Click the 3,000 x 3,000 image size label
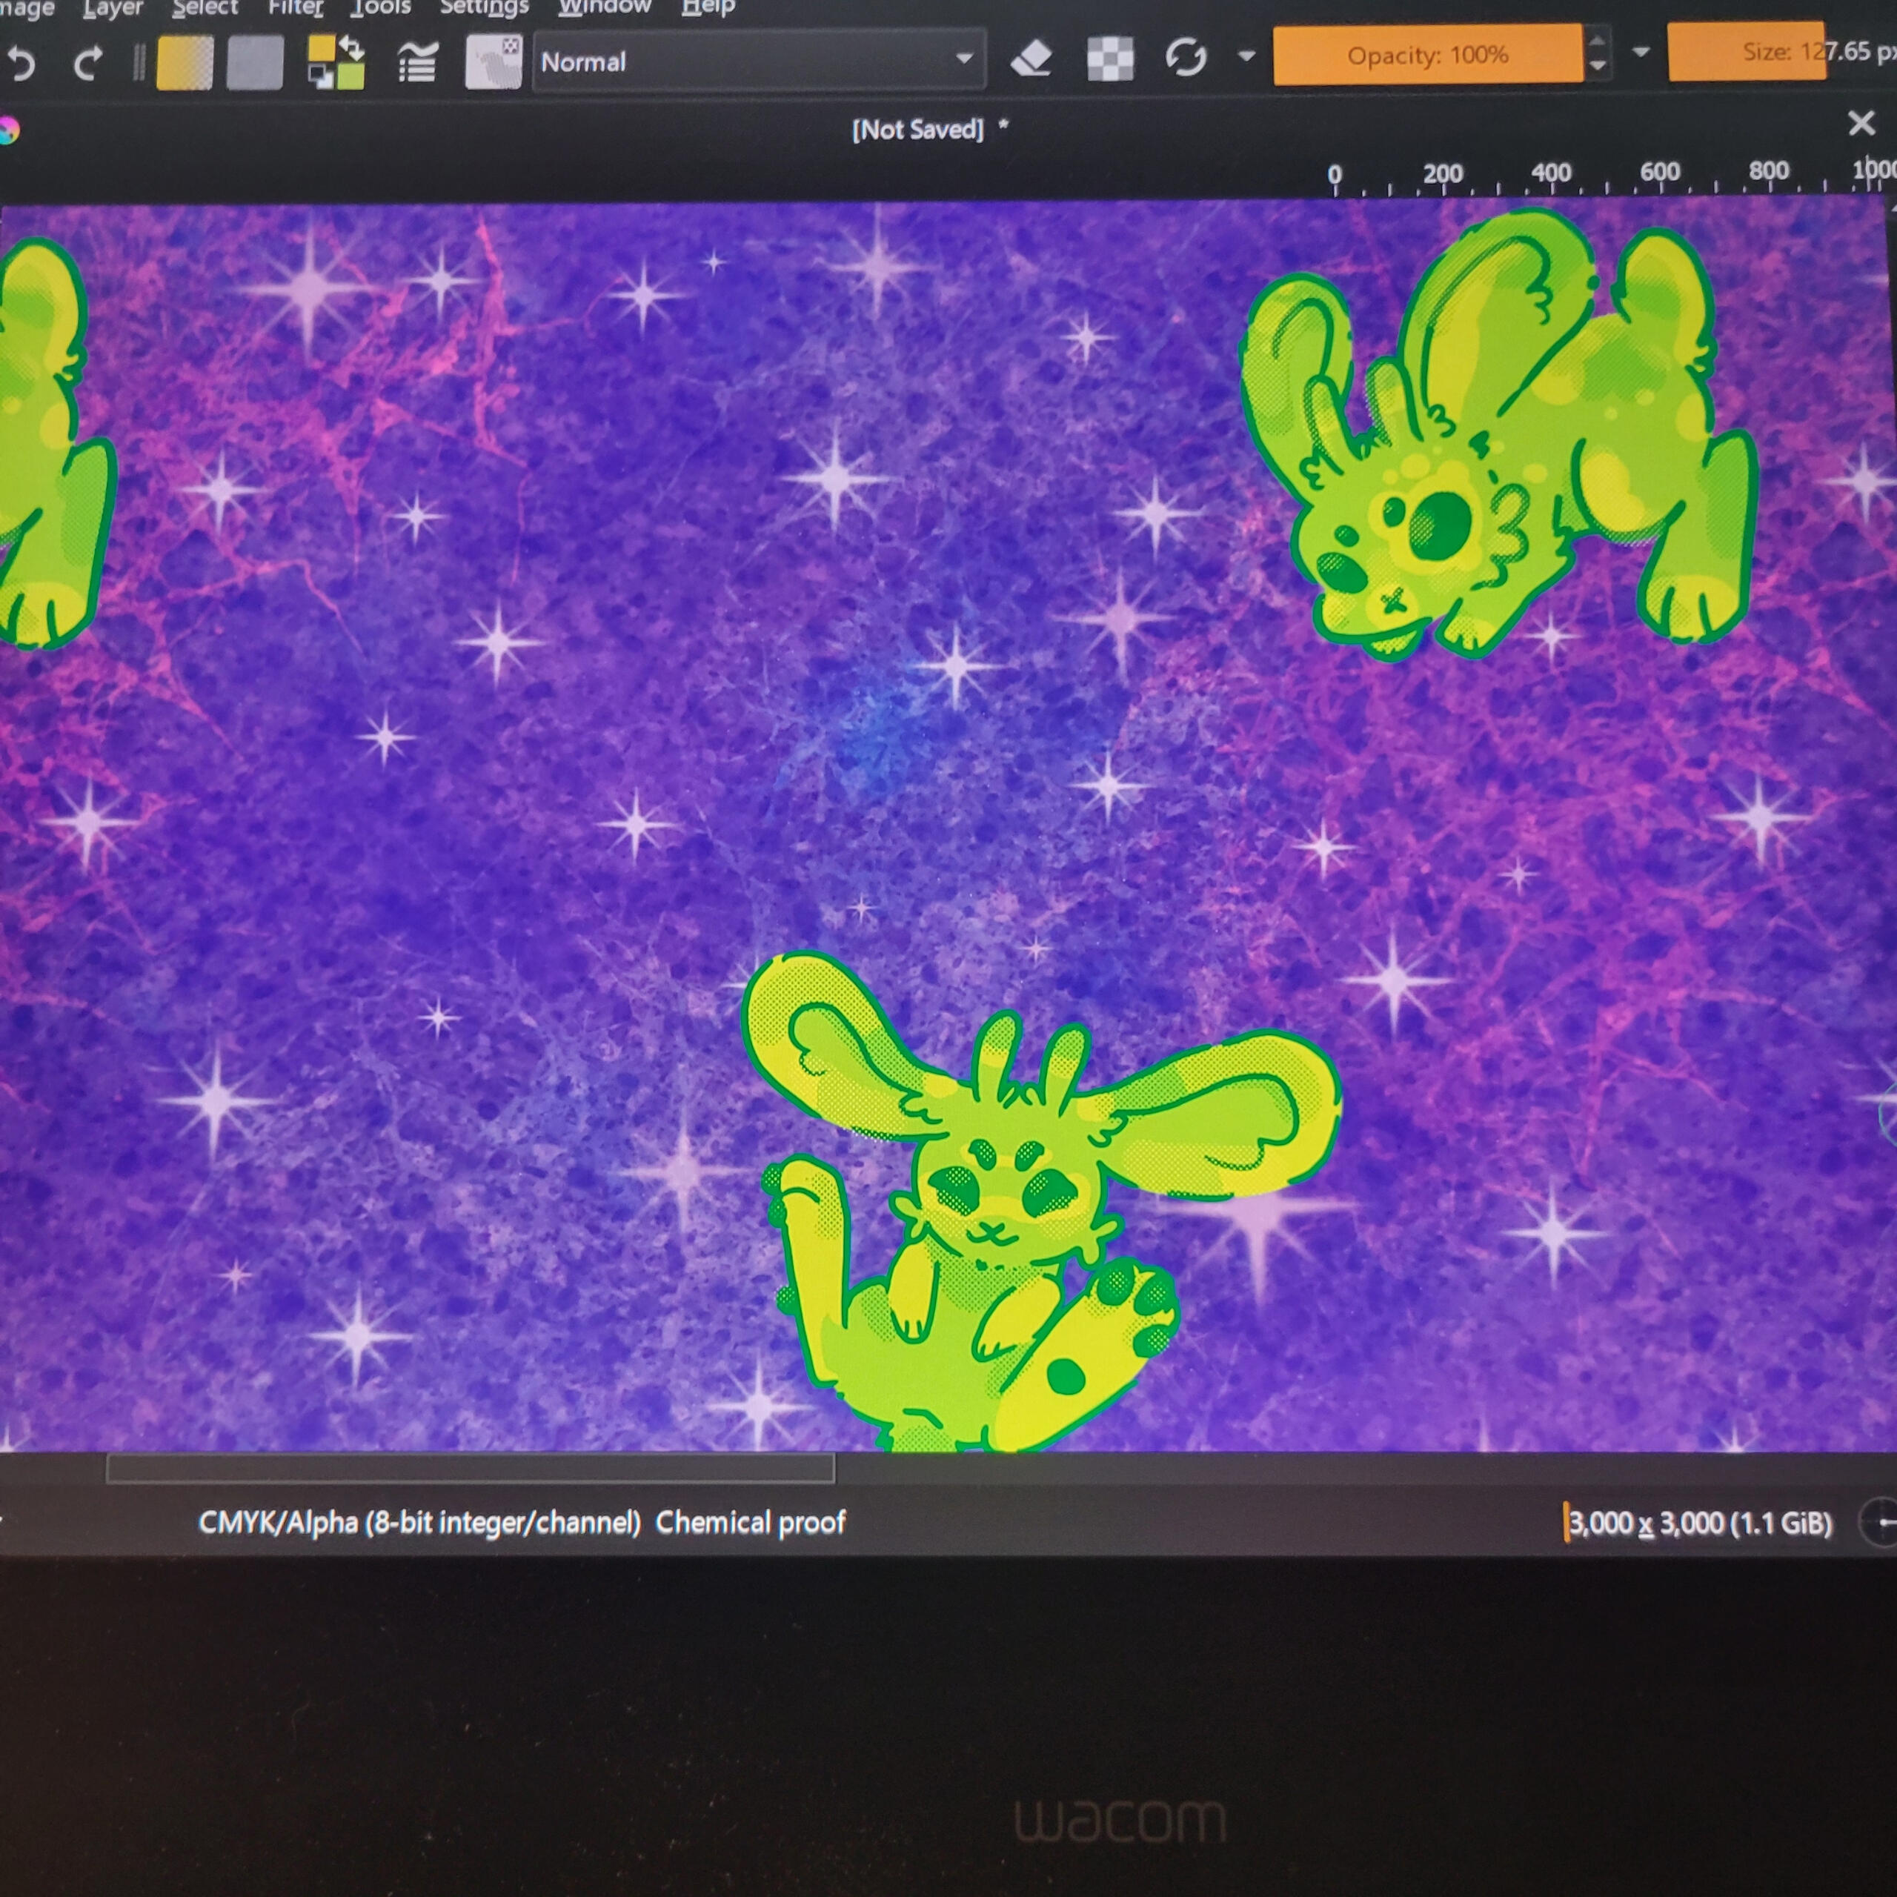This screenshot has height=1897, width=1897. point(1700,1523)
